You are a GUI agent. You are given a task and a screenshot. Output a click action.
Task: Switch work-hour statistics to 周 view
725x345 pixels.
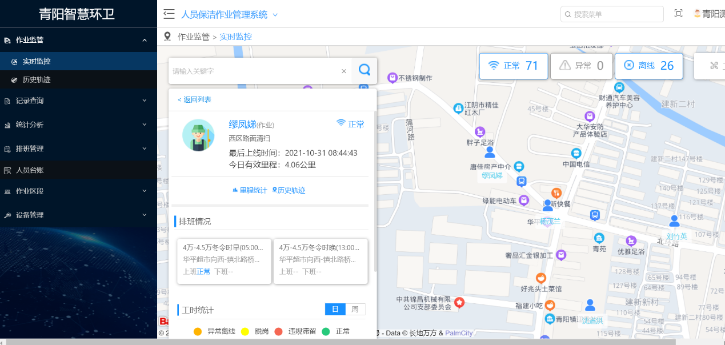click(x=355, y=309)
